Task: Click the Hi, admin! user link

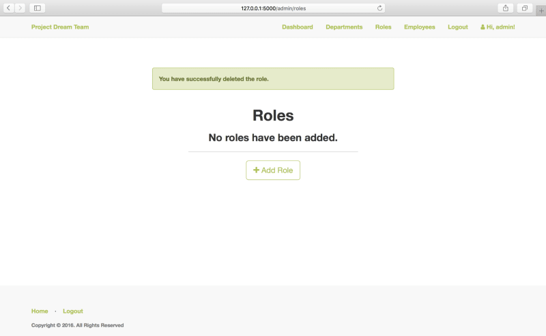Action: tap(498, 27)
